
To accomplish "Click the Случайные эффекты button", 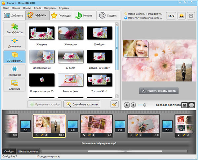I will pos(82,104).
